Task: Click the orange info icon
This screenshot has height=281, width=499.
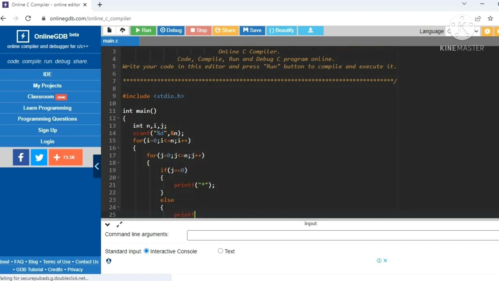Action: pyautogui.click(x=487, y=31)
